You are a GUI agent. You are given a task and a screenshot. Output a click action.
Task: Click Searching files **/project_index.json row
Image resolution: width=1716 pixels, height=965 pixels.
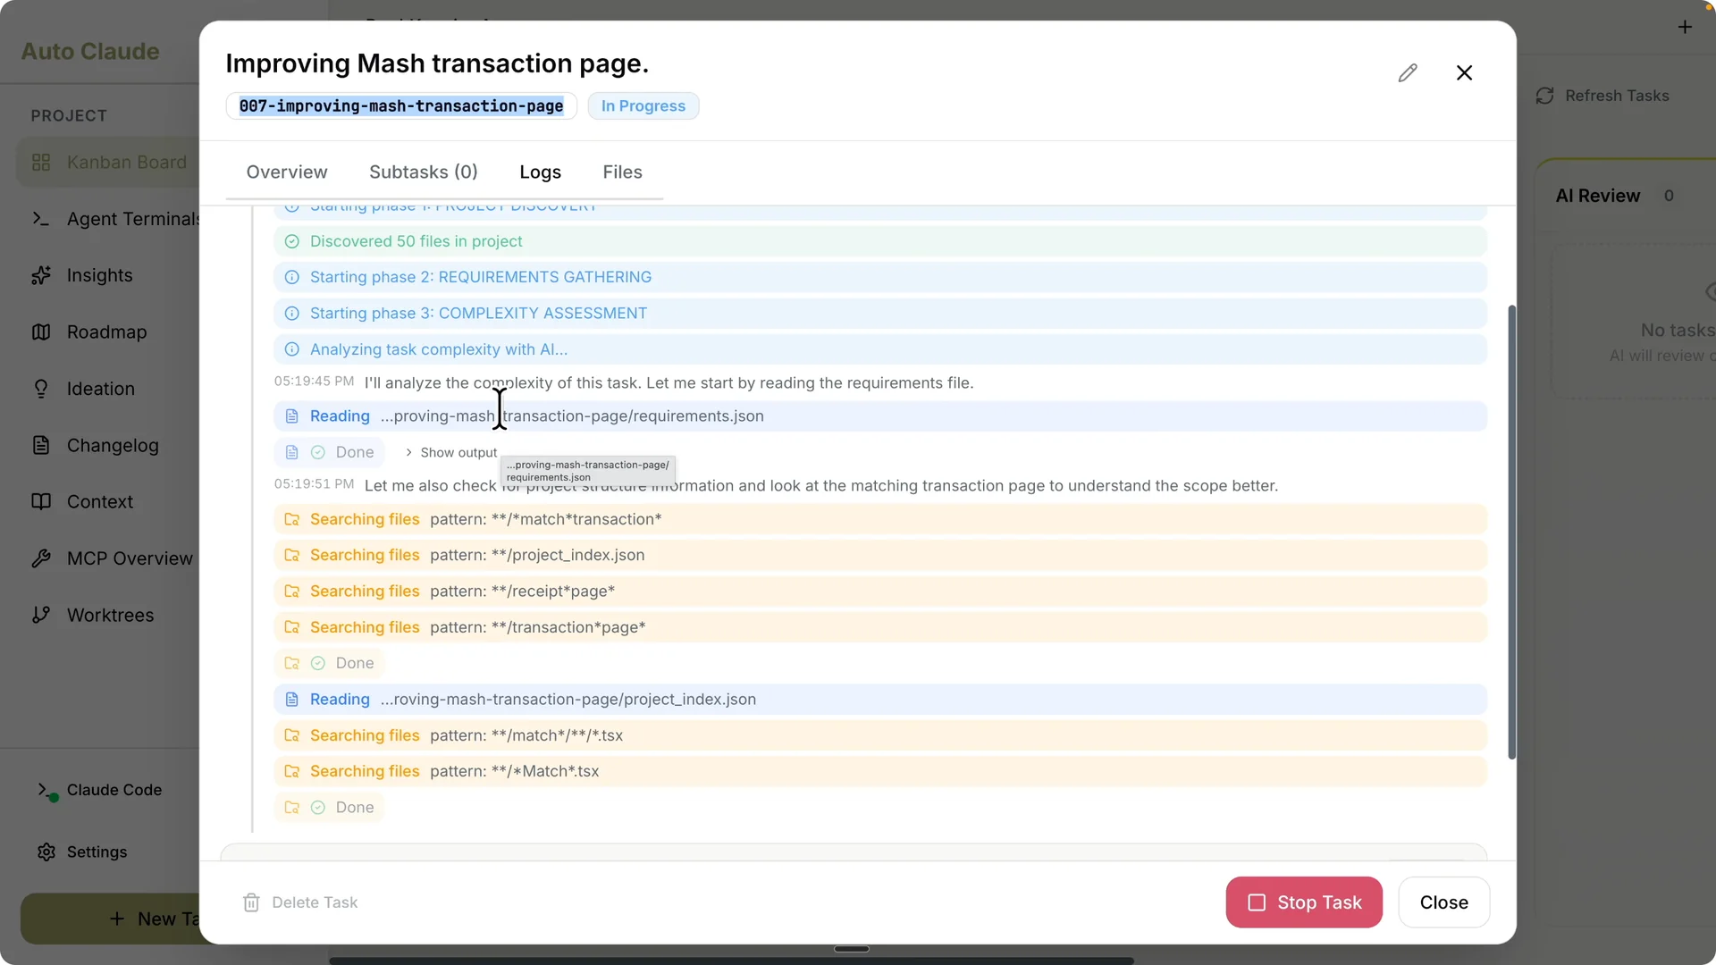[880, 555]
